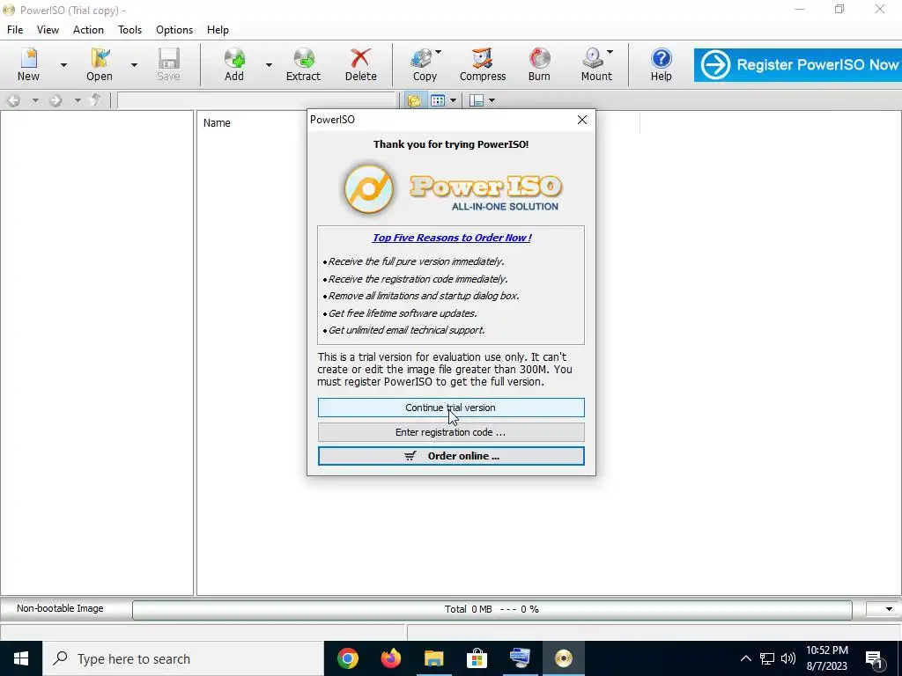Expand the Open button dropdown arrow
This screenshot has height=676, width=902.
(134, 65)
